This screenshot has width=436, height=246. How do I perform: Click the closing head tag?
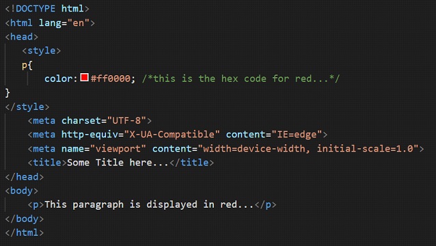click(x=25, y=177)
